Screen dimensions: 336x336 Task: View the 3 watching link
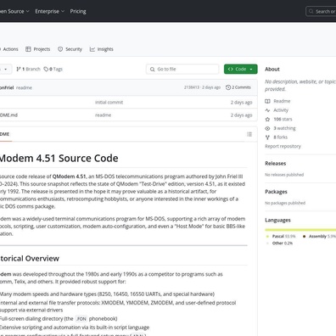284,128
